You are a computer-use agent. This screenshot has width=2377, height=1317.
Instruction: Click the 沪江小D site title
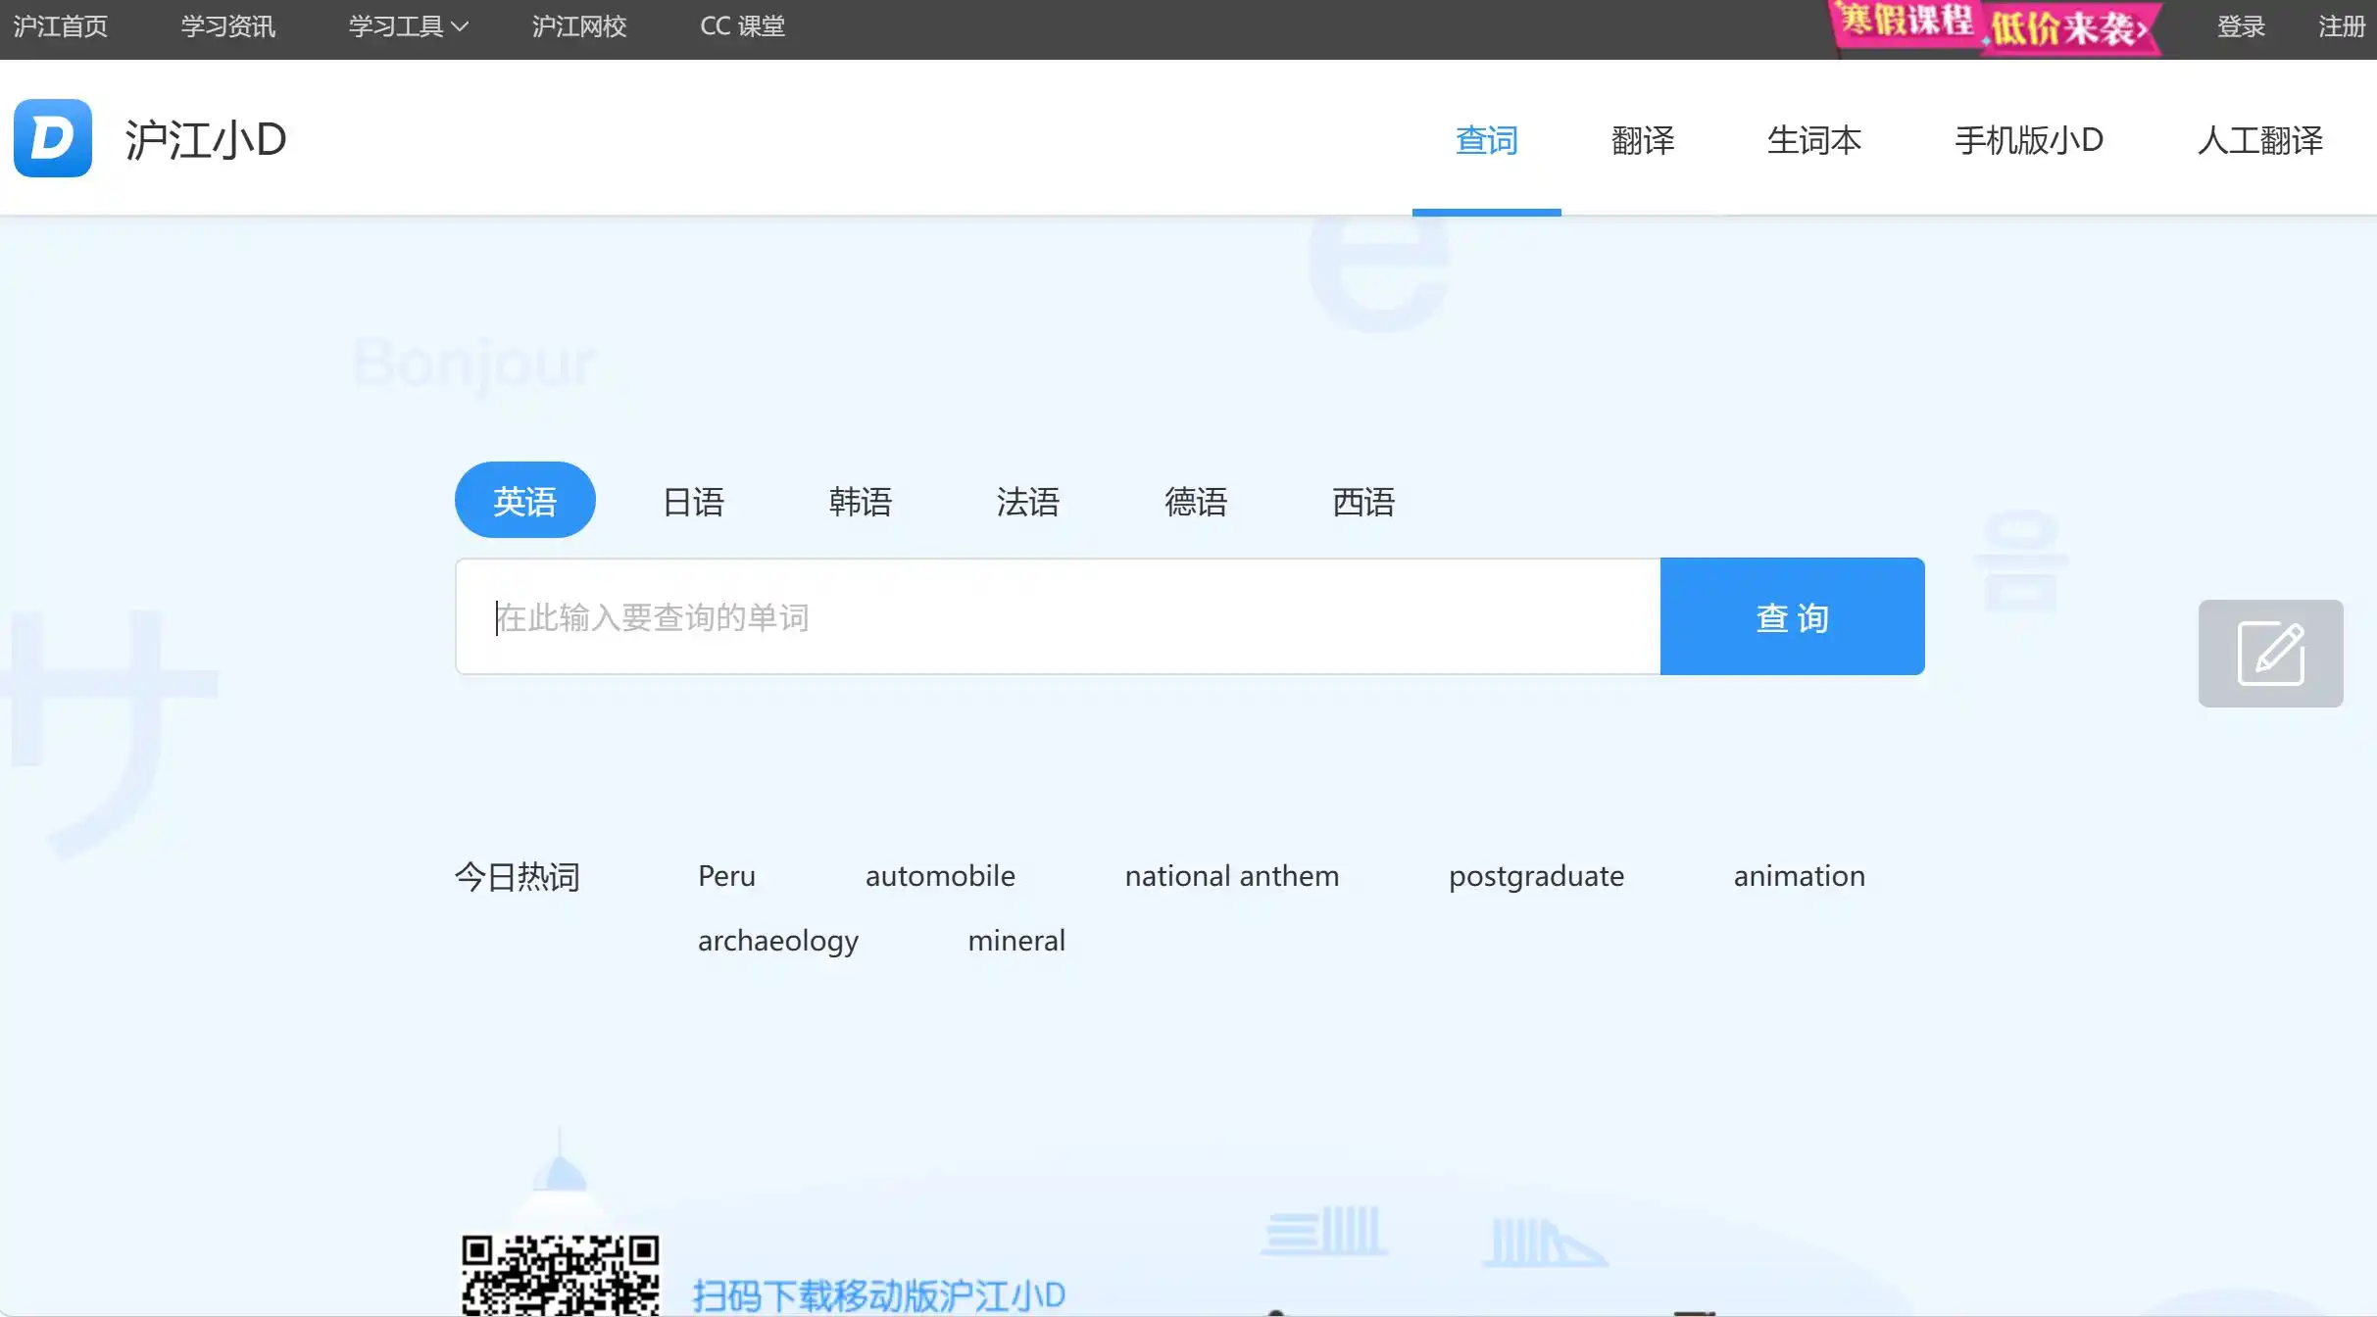pyautogui.click(x=206, y=139)
